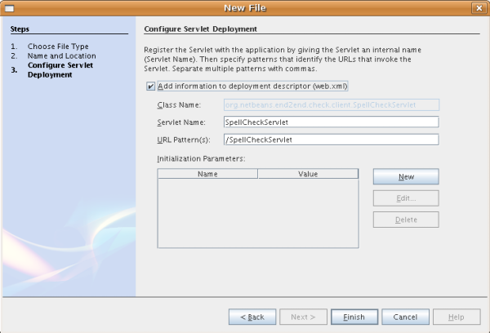Click the URL Pattern(s) input field
Screen dimensions: 490x333
coord(332,140)
